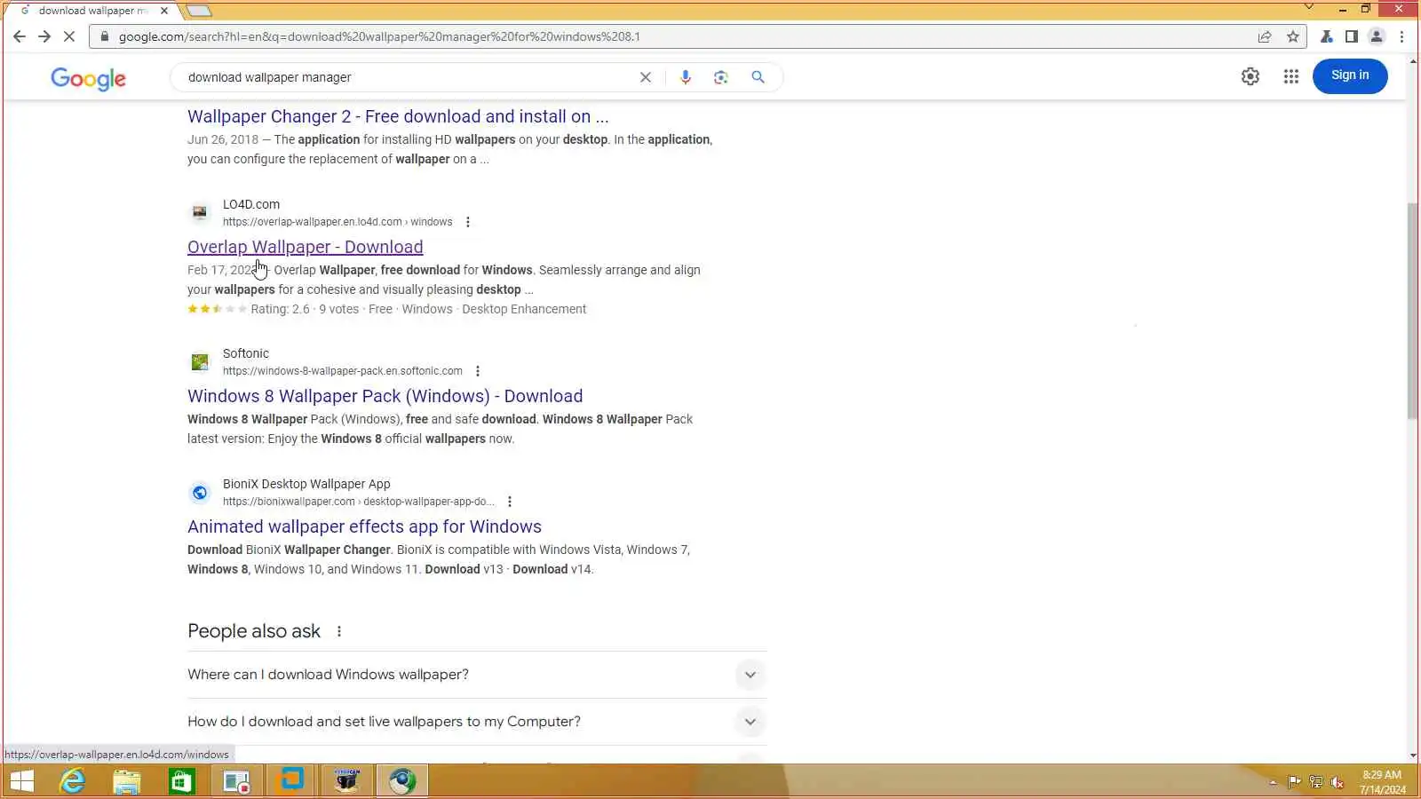1421x799 pixels.
Task: Click the "BioniX Desktop Wallpaper App" site name
Action: click(306, 484)
